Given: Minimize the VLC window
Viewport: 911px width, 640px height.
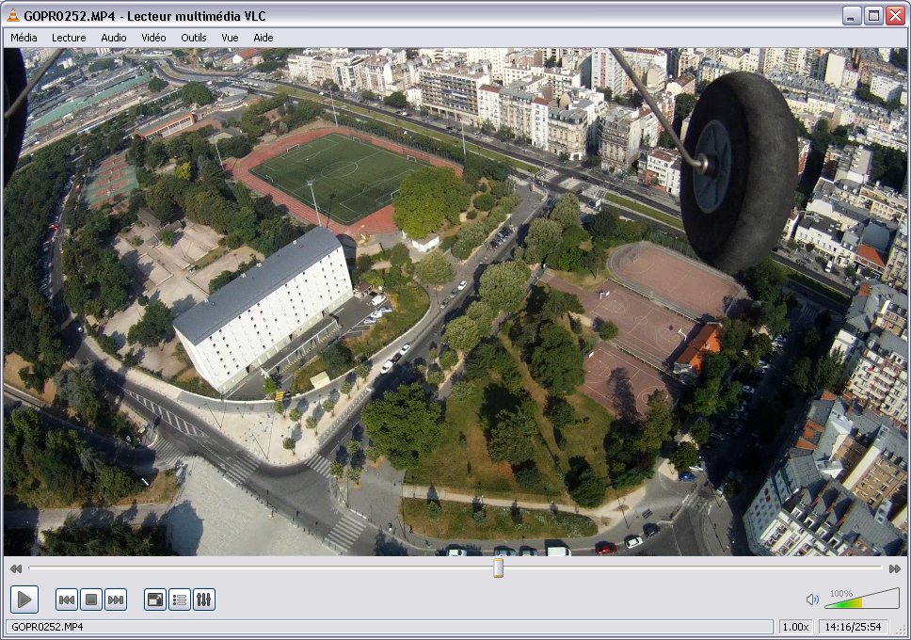Looking at the screenshot, I should point(852,16).
